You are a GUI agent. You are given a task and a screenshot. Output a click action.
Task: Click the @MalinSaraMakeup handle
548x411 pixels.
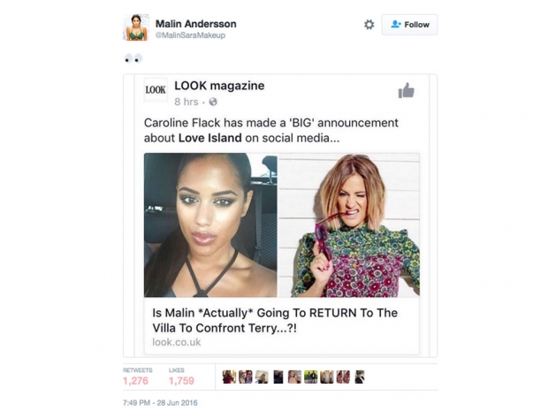(x=190, y=35)
